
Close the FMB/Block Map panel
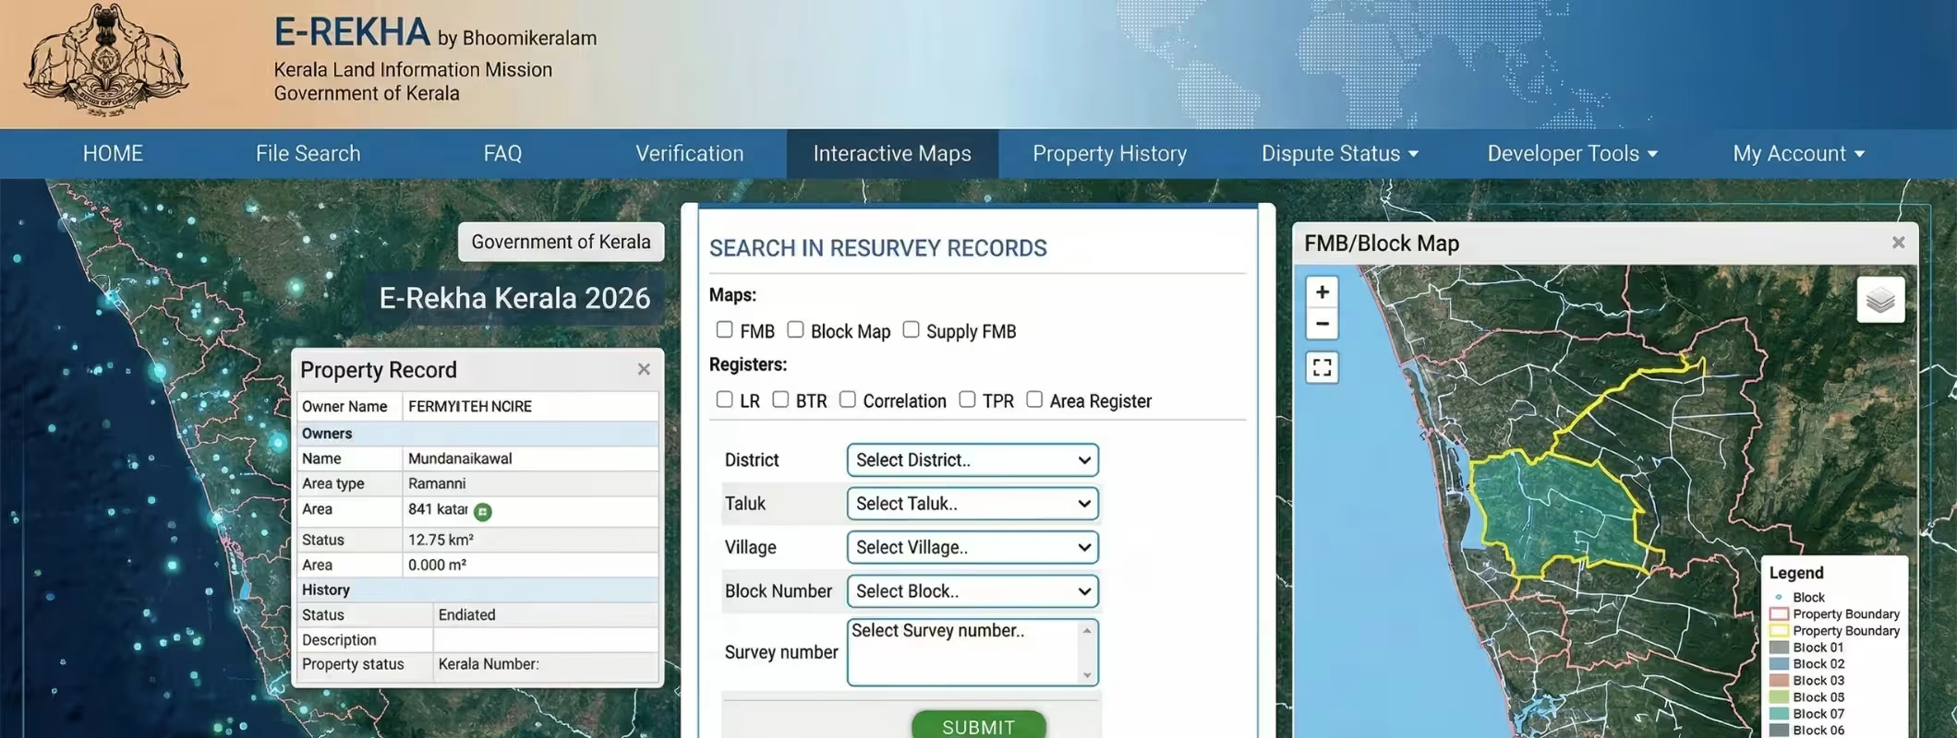click(1898, 243)
